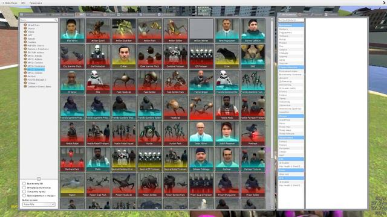
Task: Switch to the Инструменты tab
Action: tap(287, 14)
